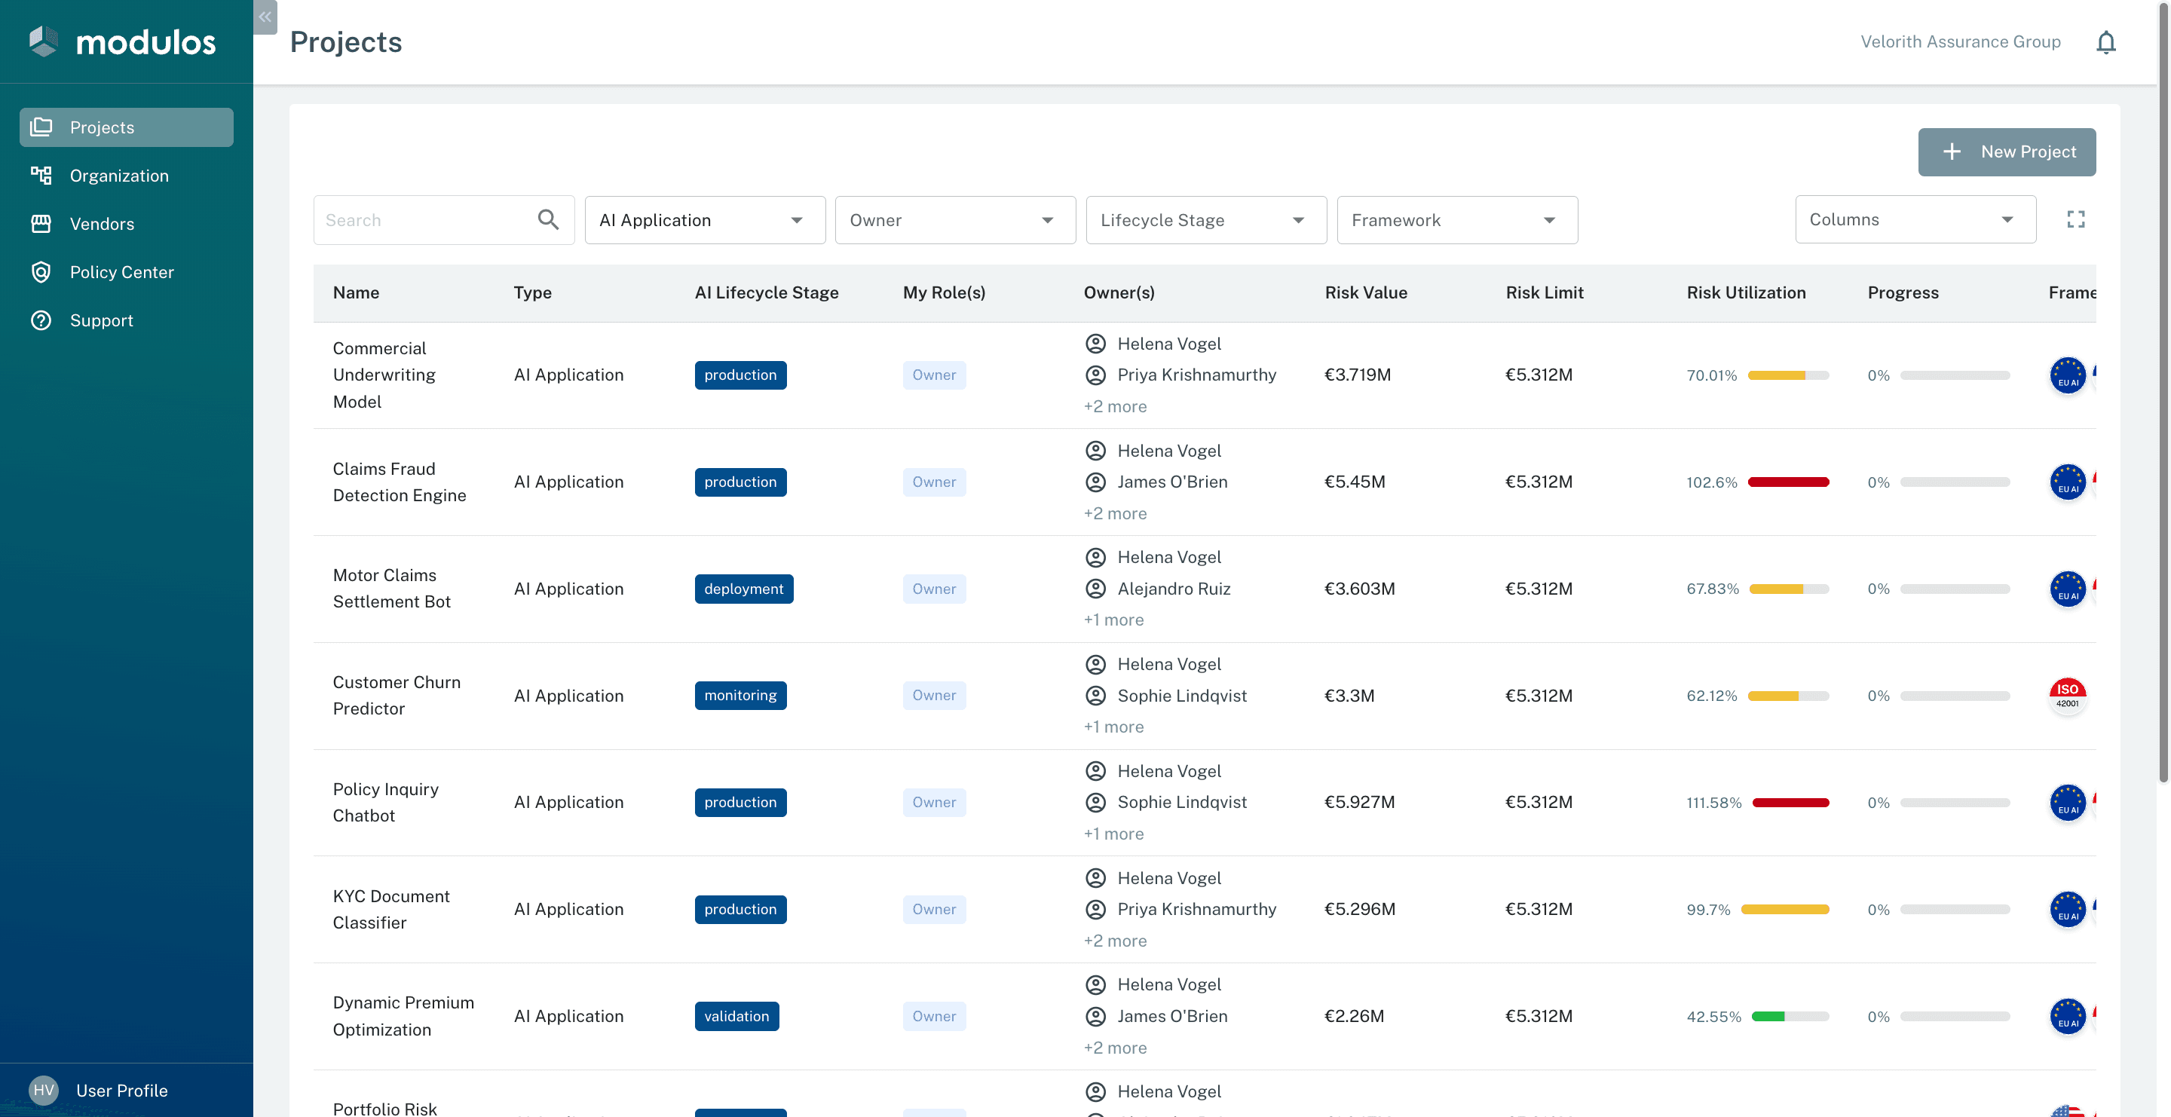Expand '+1 more' owners for Customer Churn Predictor
The width and height of the screenshot is (2171, 1117).
(x=1113, y=727)
